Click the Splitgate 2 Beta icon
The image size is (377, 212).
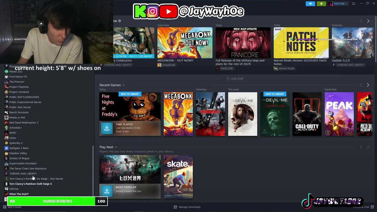6,148
